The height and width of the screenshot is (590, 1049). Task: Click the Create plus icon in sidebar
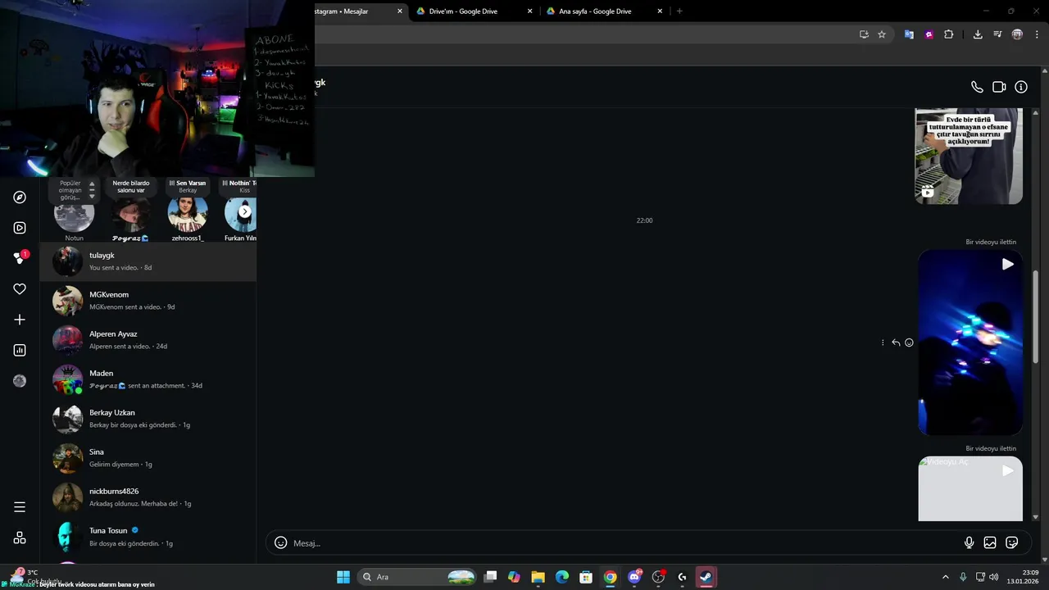(20, 320)
